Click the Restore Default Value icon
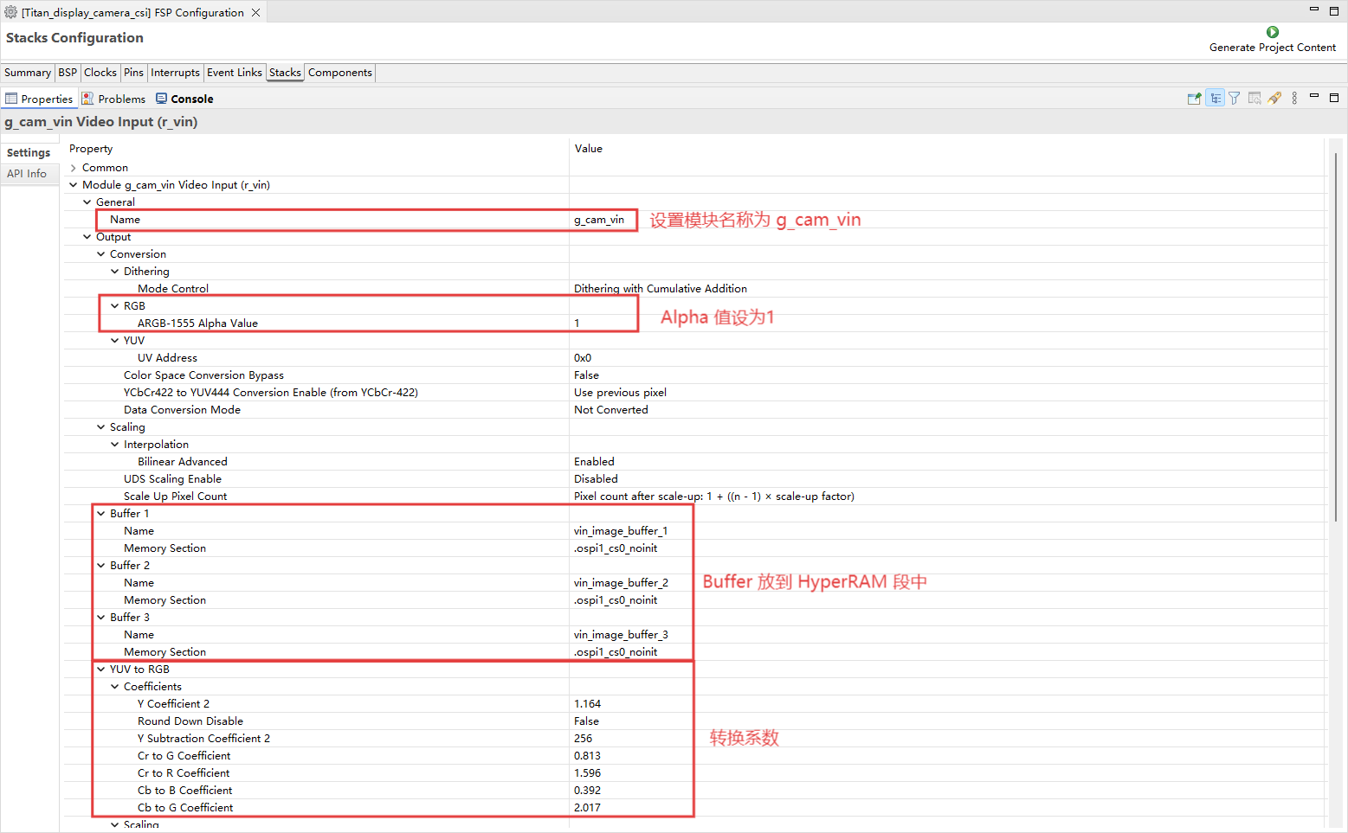This screenshot has height=833, width=1348. (1254, 99)
